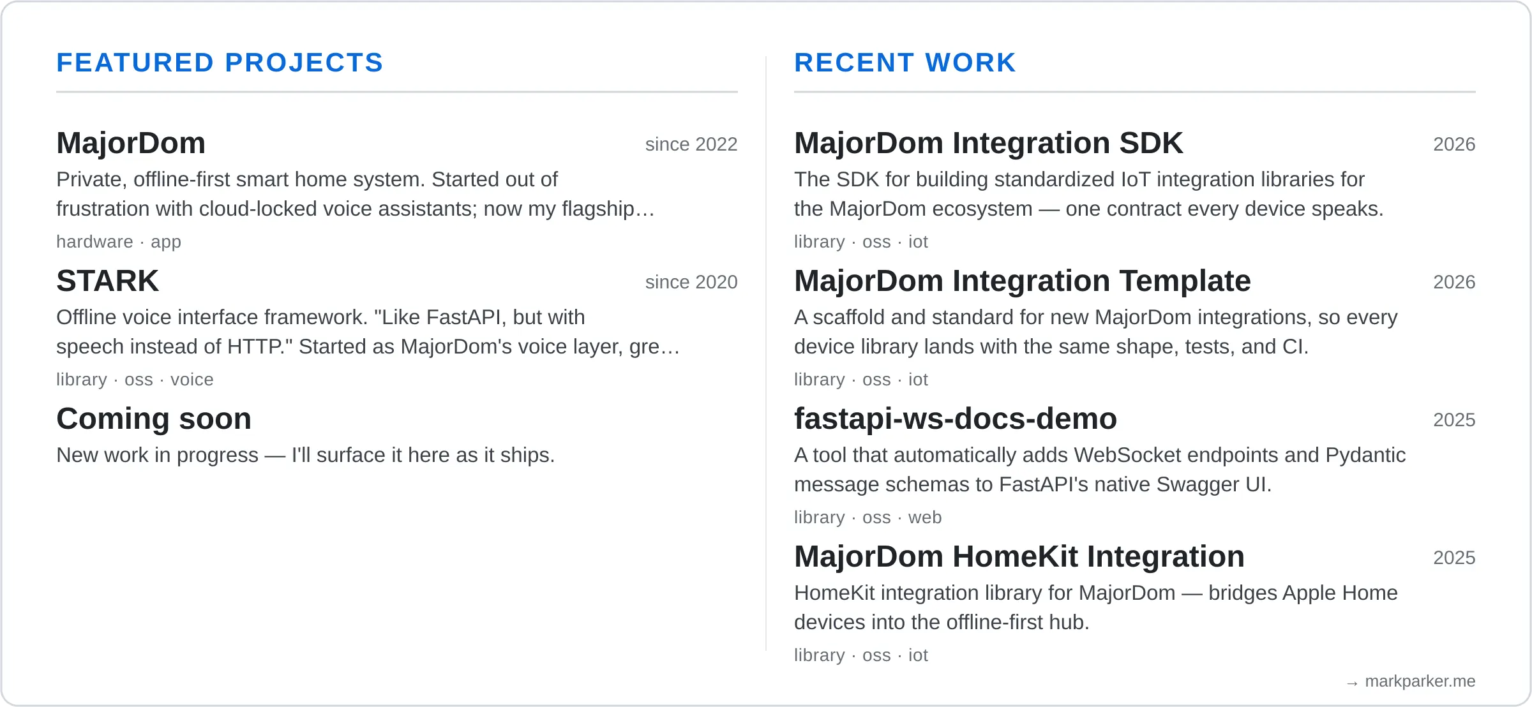
Task: Click the Featured Projects heading
Action: pyautogui.click(x=220, y=63)
